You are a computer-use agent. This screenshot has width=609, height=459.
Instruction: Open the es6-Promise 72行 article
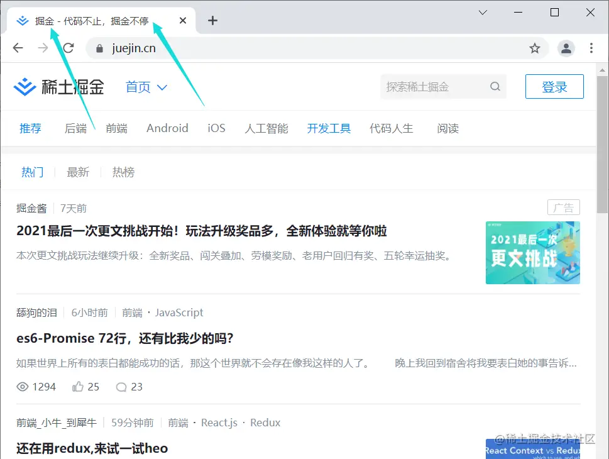124,338
